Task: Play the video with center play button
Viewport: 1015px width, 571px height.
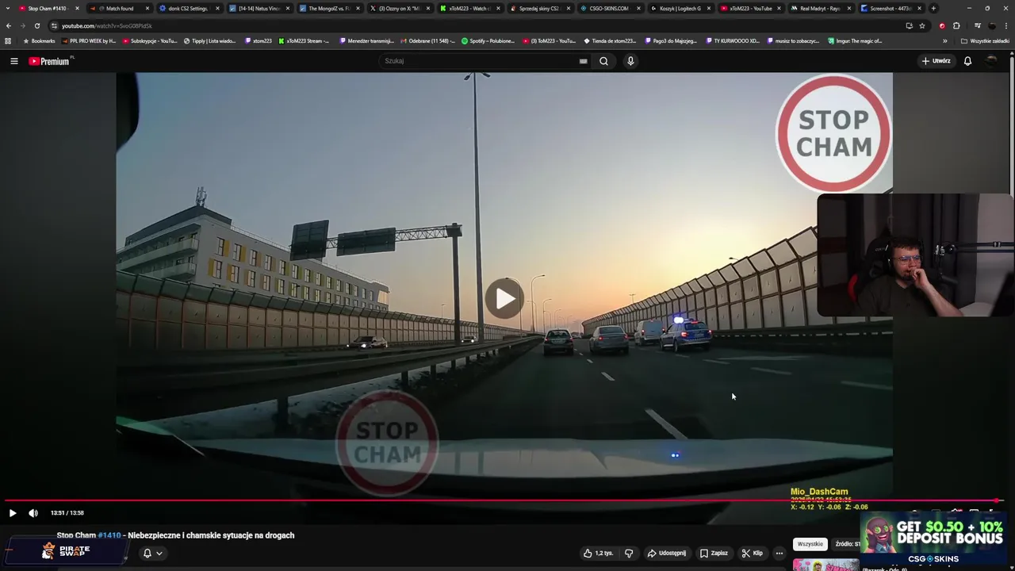Action: coord(504,299)
